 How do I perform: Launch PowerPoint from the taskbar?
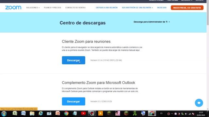point(57,113)
